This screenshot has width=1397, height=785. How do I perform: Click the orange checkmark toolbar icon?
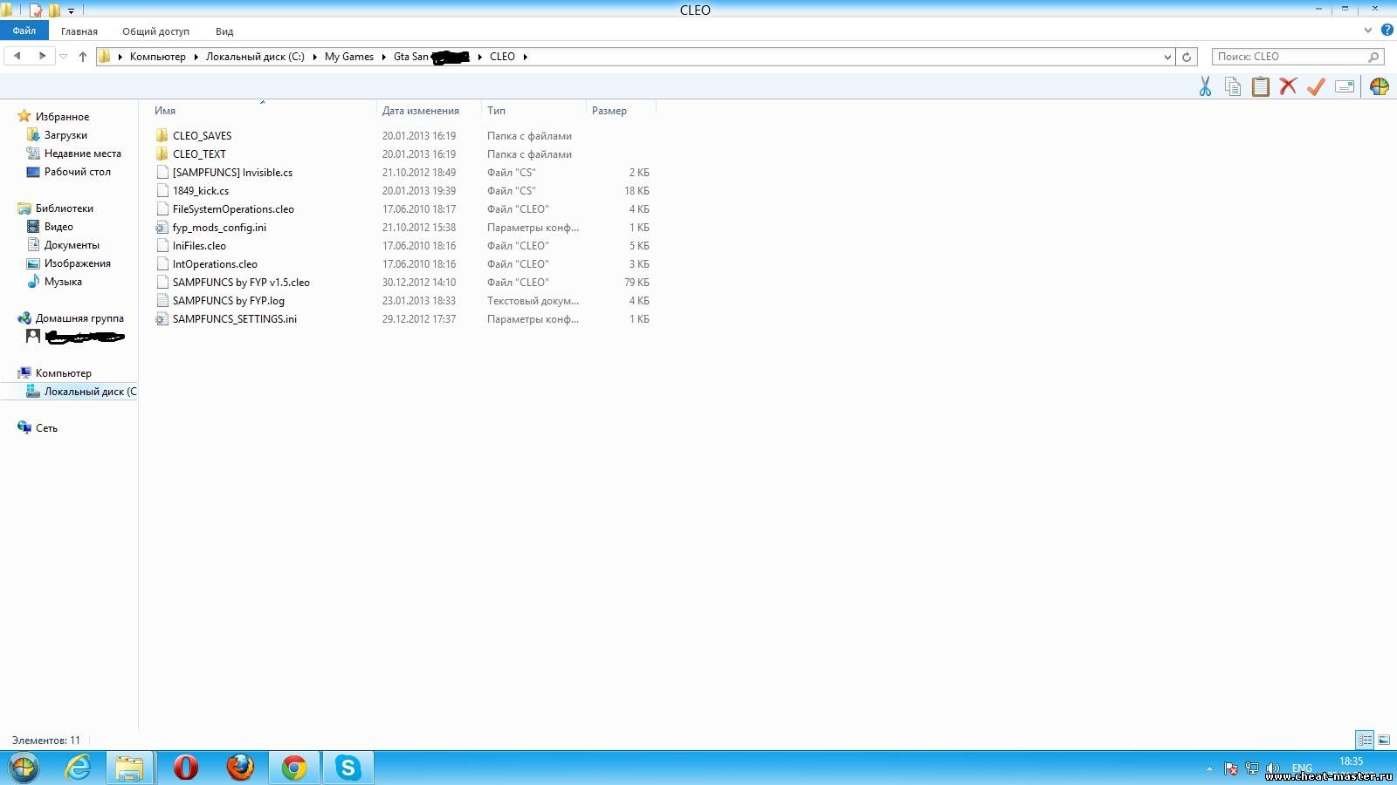click(1316, 86)
